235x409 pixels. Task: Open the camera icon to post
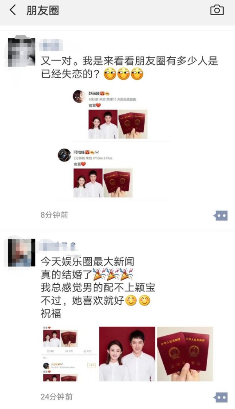point(217,10)
